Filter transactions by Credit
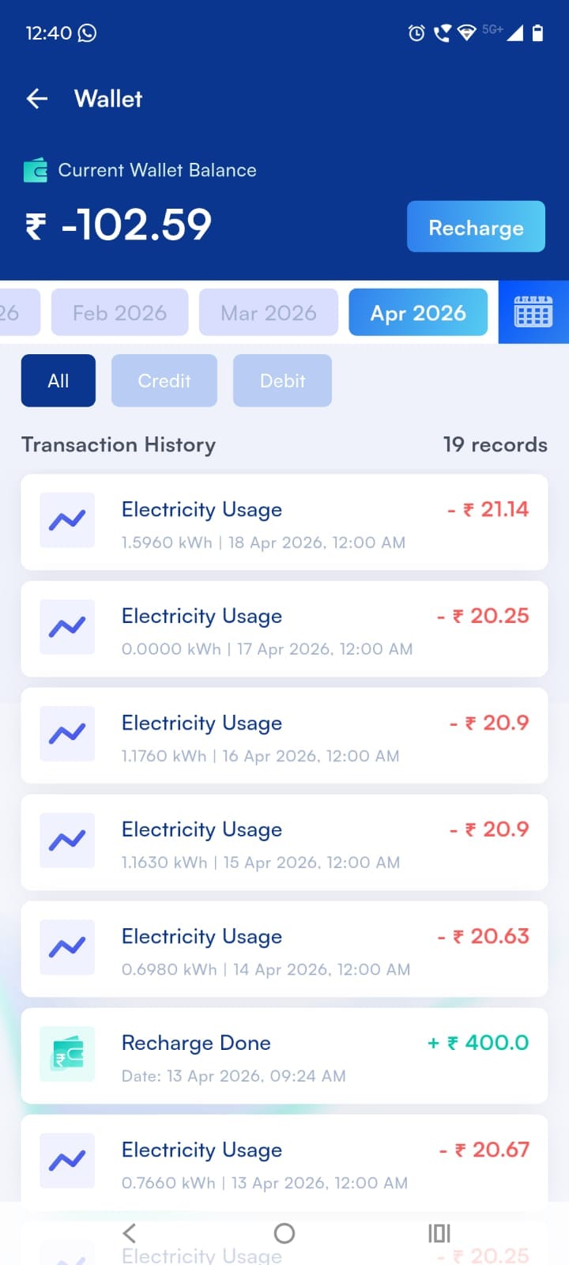Screen dimensions: 569x1265 [x=164, y=381]
